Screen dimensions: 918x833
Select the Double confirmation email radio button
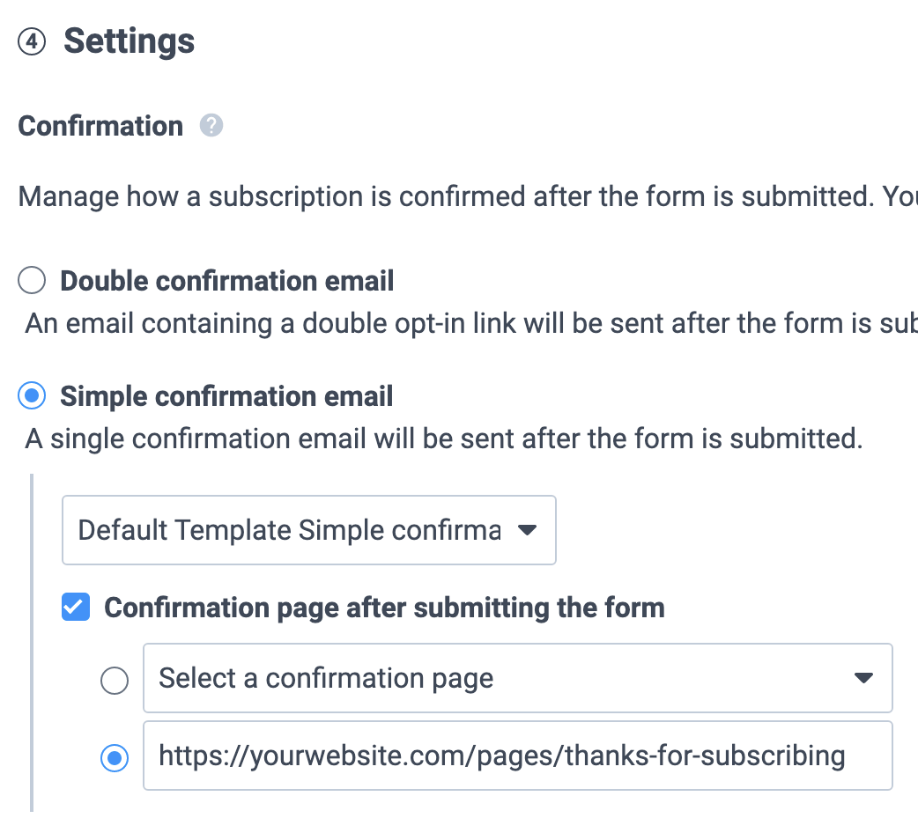click(32, 280)
